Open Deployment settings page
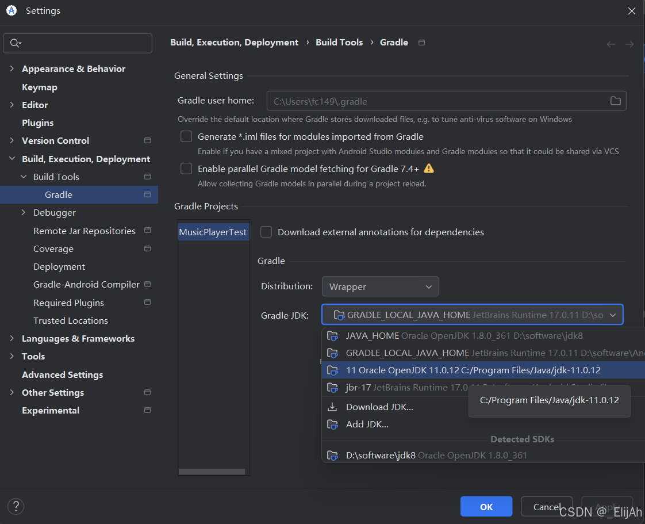The height and width of the screenshot is (524, 645). pos(59,267)
